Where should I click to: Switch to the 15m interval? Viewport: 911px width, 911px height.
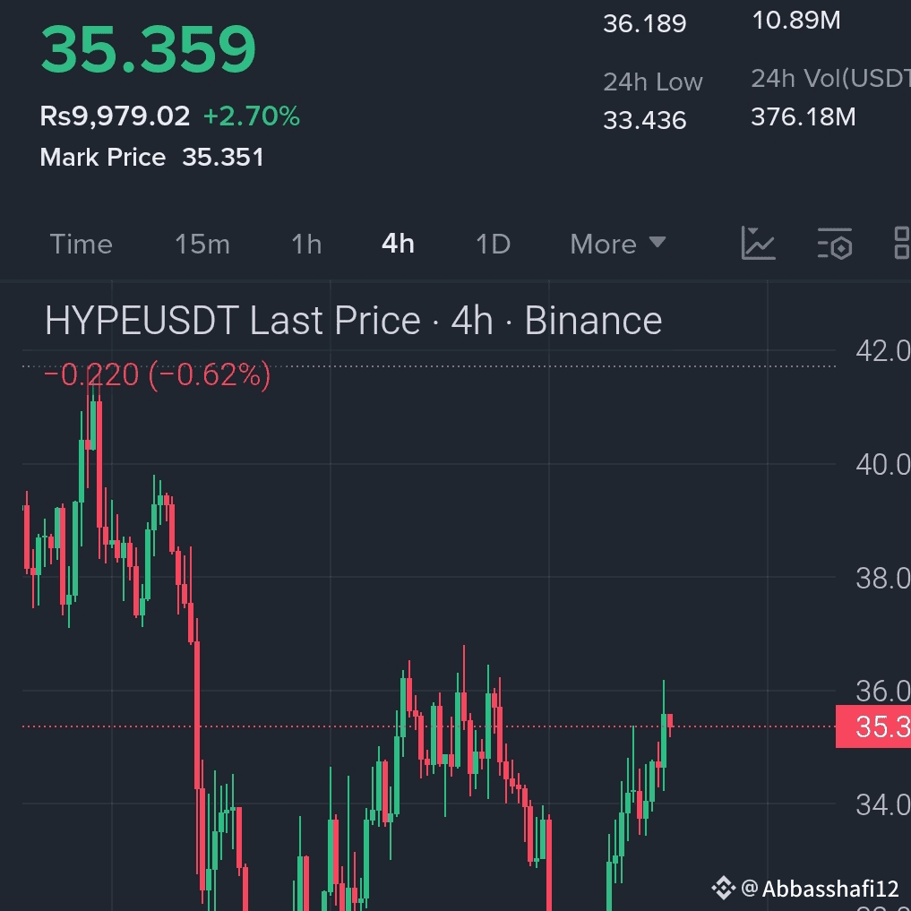click(x=202, y=244)
